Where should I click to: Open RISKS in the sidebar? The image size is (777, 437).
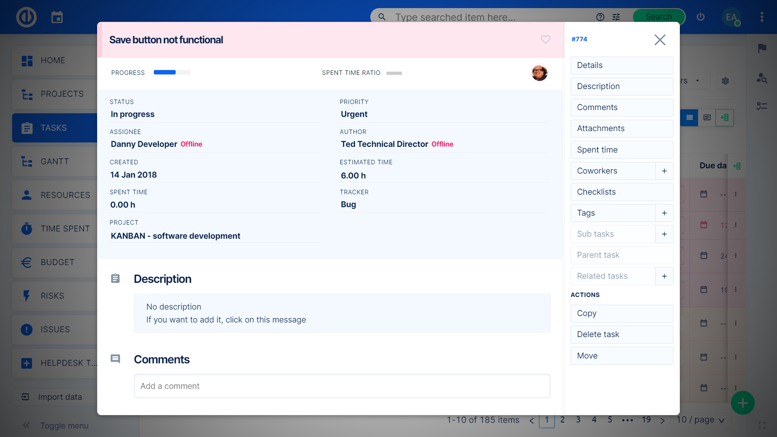[55, 296]
